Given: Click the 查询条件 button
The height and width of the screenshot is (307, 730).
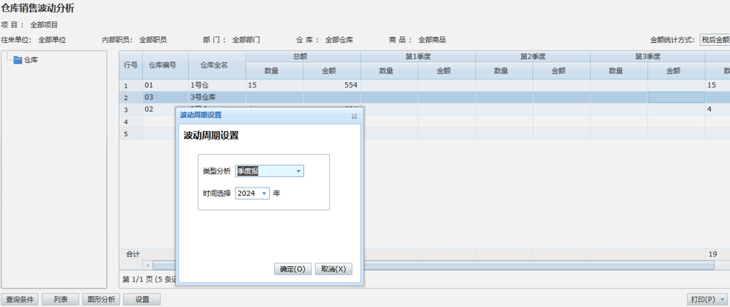Looking at the screenshot, I should [x=19, y=300].
